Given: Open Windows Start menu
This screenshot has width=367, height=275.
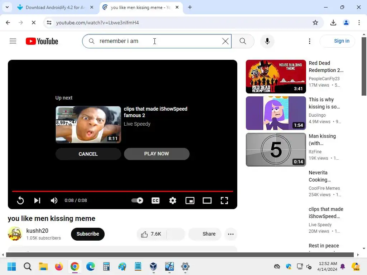Looking at the screenshot, I should tap(11, 266).
